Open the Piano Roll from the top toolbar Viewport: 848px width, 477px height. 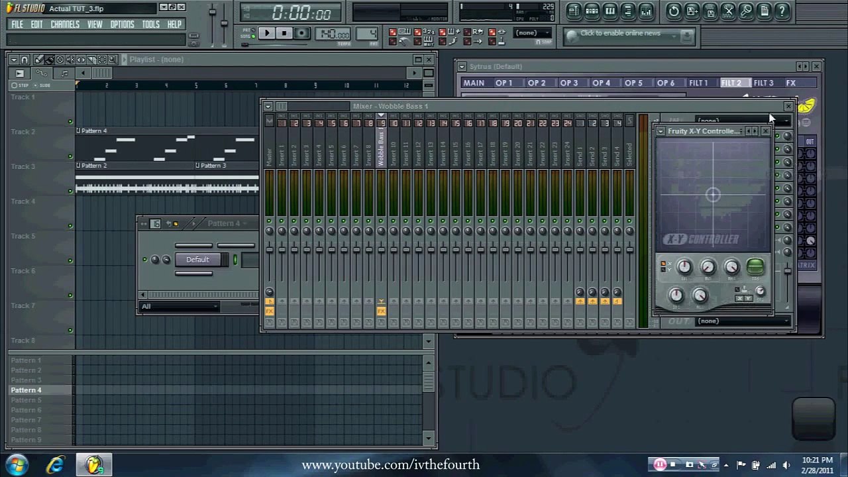point(610,11)
